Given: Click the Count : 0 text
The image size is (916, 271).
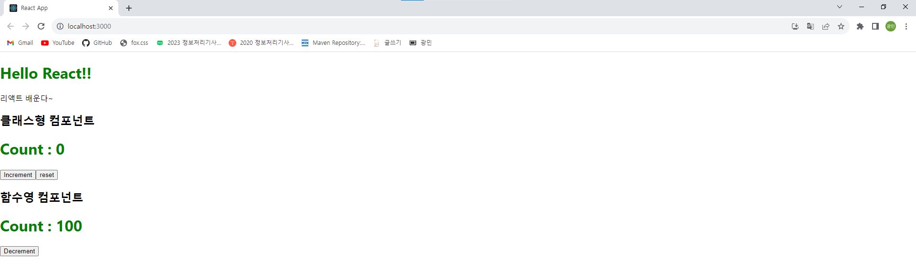Looking at the screenshot, I should tap(32, 149).
